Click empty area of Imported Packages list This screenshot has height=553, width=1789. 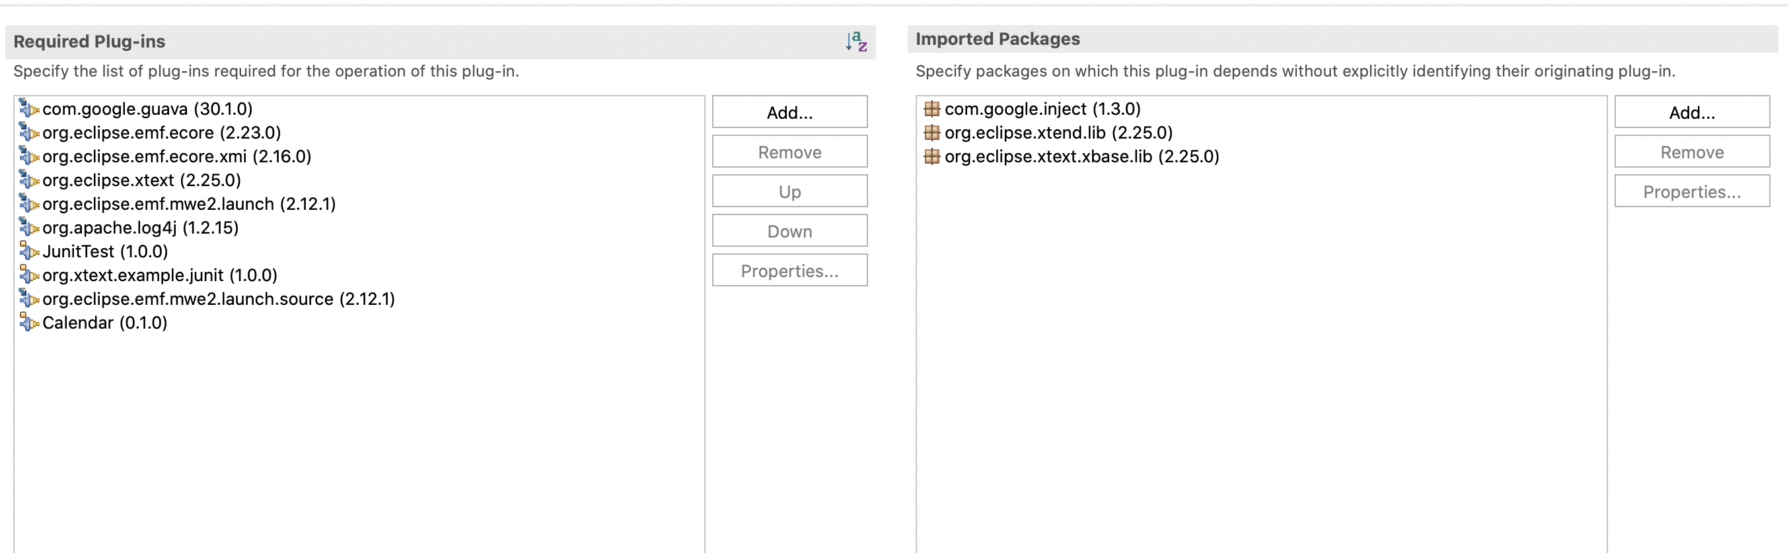click(1260, 361)
